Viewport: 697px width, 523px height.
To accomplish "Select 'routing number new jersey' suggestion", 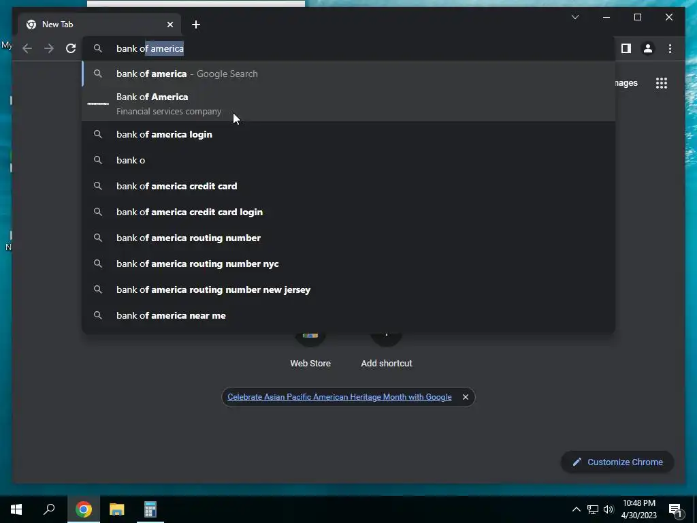I will point(348,289).
